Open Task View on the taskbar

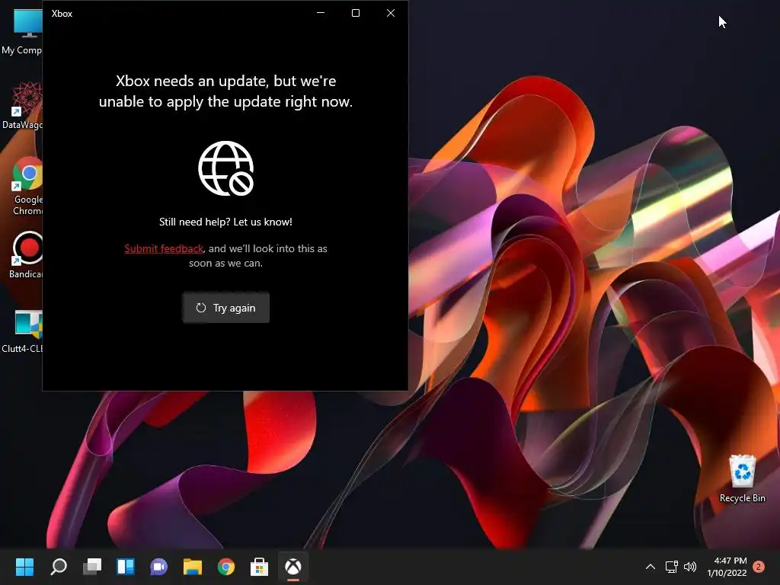(92, 567)
